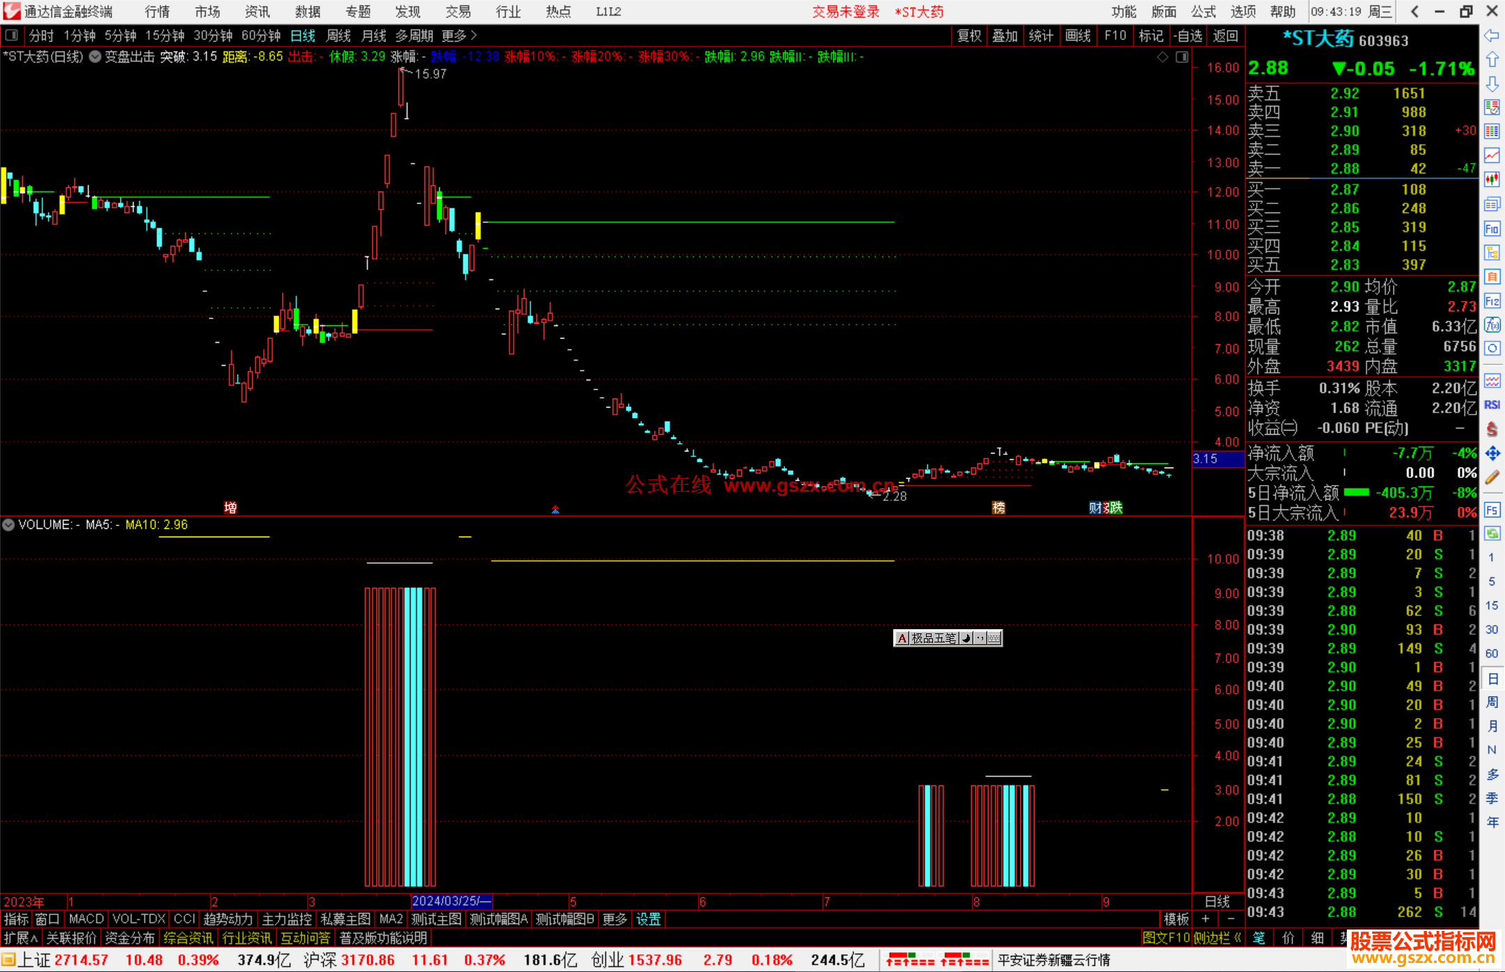Expand the 更多 periods dropdown
Screen dimensions: 1505x972
tap(459, 36)
